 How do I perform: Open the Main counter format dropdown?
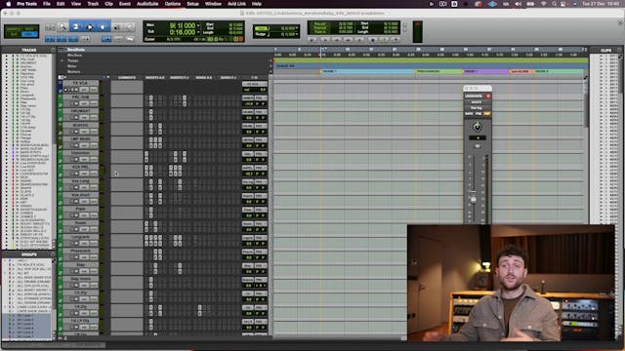(198, 26)
